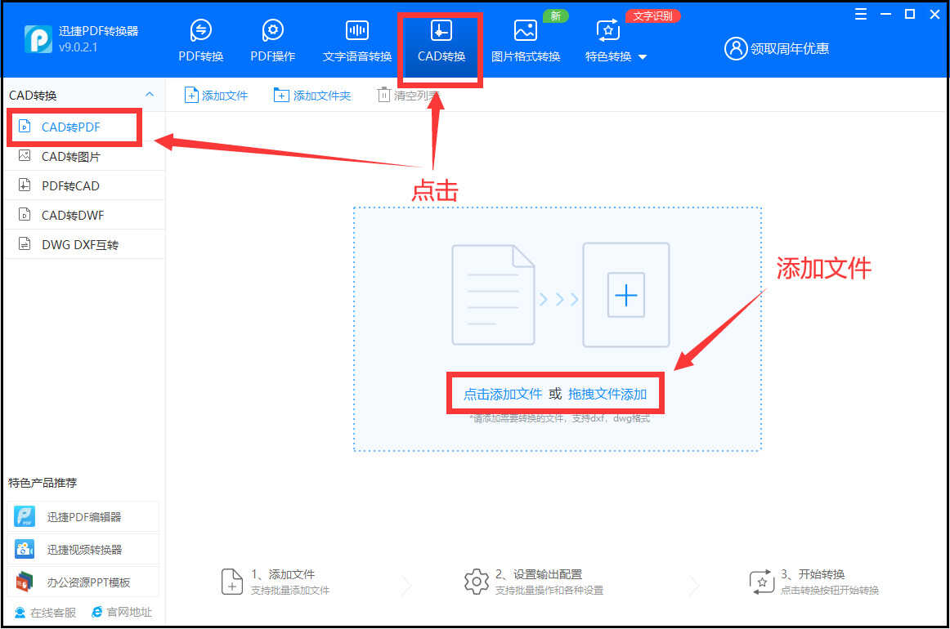The width and height of the screenshot is (950, 629).
Task: Click the CAD转图片 image icon
Action: [x=25, y=155]
